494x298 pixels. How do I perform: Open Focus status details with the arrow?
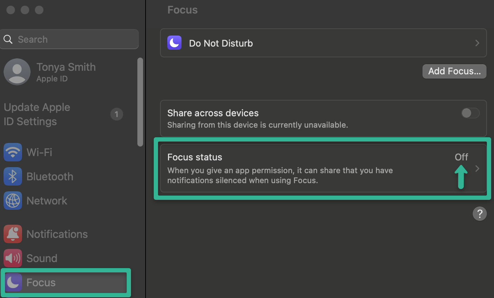[x=477, y=169]
